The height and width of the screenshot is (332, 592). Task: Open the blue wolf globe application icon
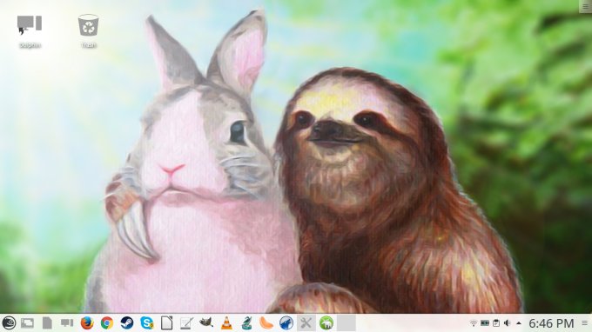(286, 323)
